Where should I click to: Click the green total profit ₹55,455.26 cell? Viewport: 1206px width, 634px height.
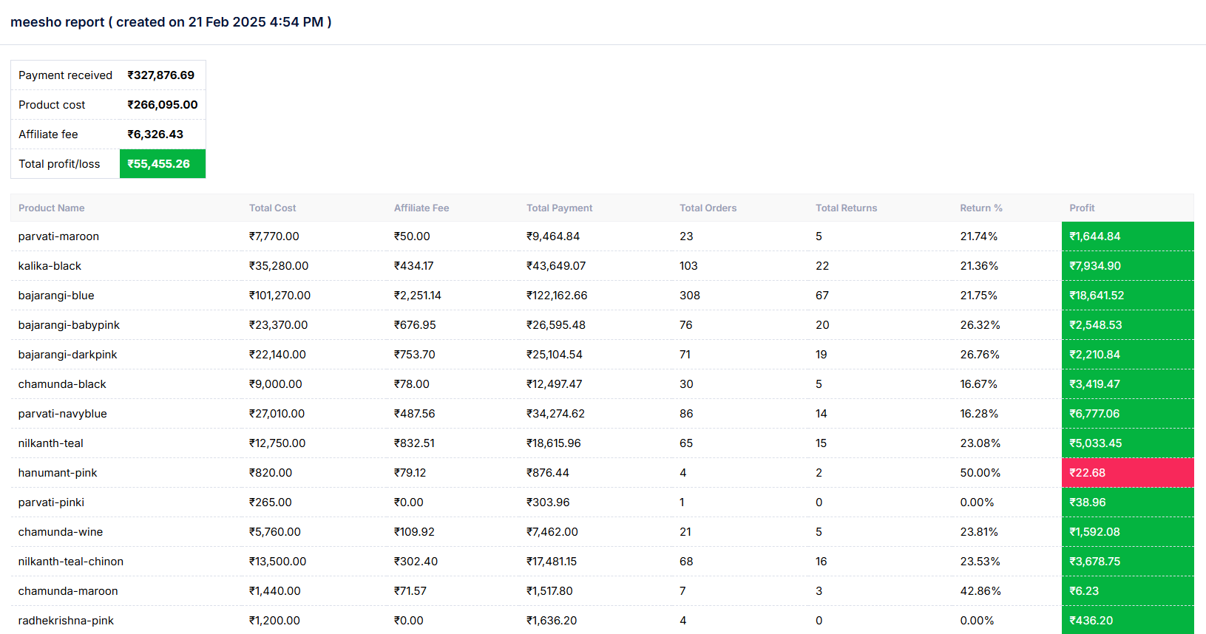click(163, 164)
